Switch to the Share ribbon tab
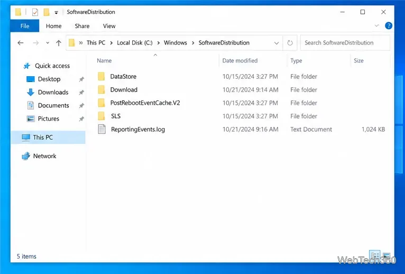Viewport: 405px width, 274px height. coord(82,26)
